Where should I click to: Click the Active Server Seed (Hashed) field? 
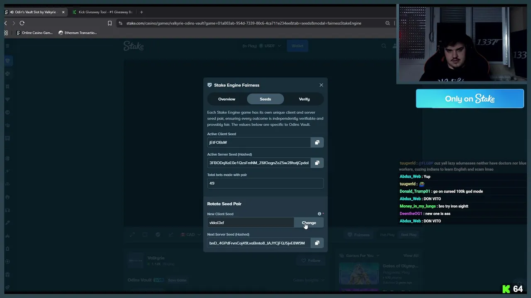pyautogui.click(x=259, y=163)
